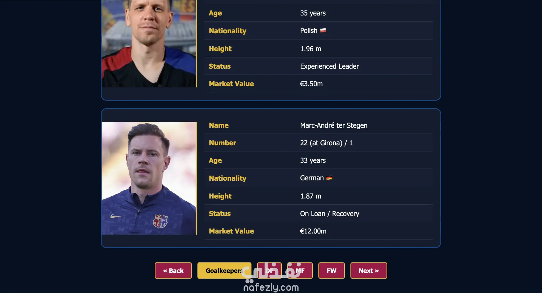Click the €12.00m market value
Screen dimensions: 542x293
click(x=313, y=231)
